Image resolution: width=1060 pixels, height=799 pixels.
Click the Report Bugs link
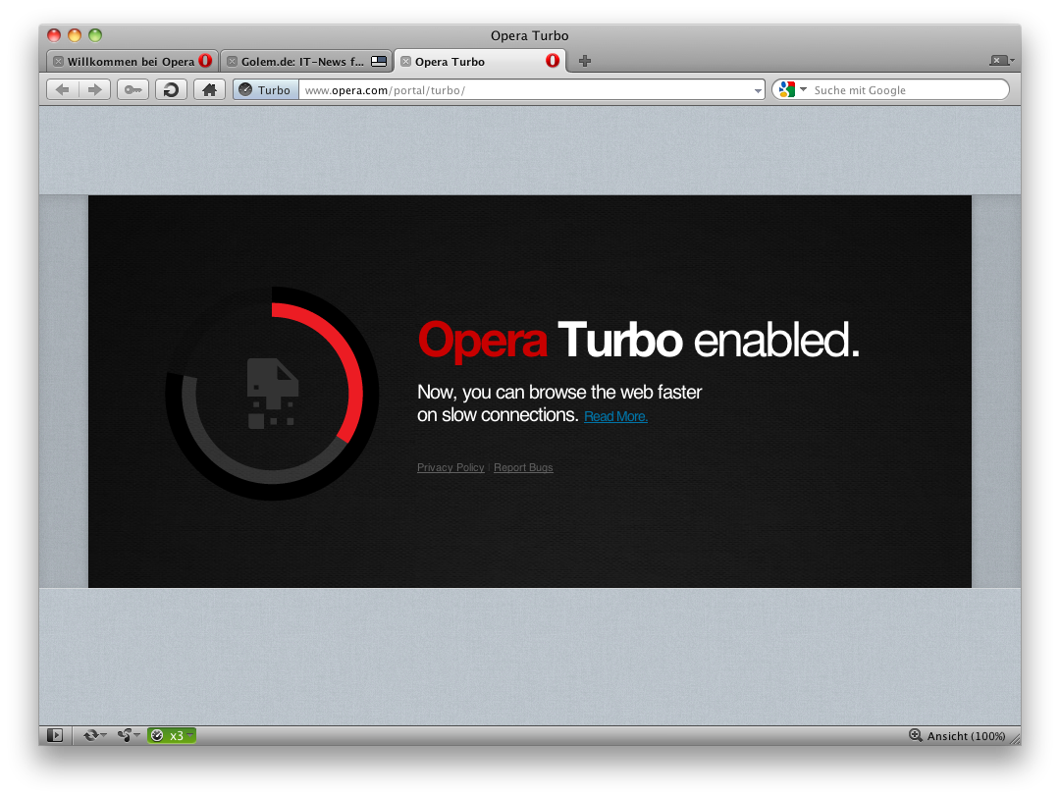[x=523, y=467]
